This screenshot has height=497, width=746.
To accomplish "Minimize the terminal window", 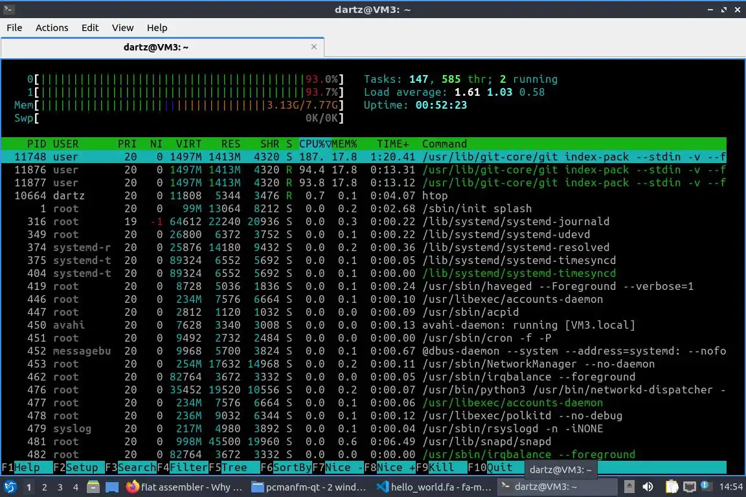I will tap(710, 10).
